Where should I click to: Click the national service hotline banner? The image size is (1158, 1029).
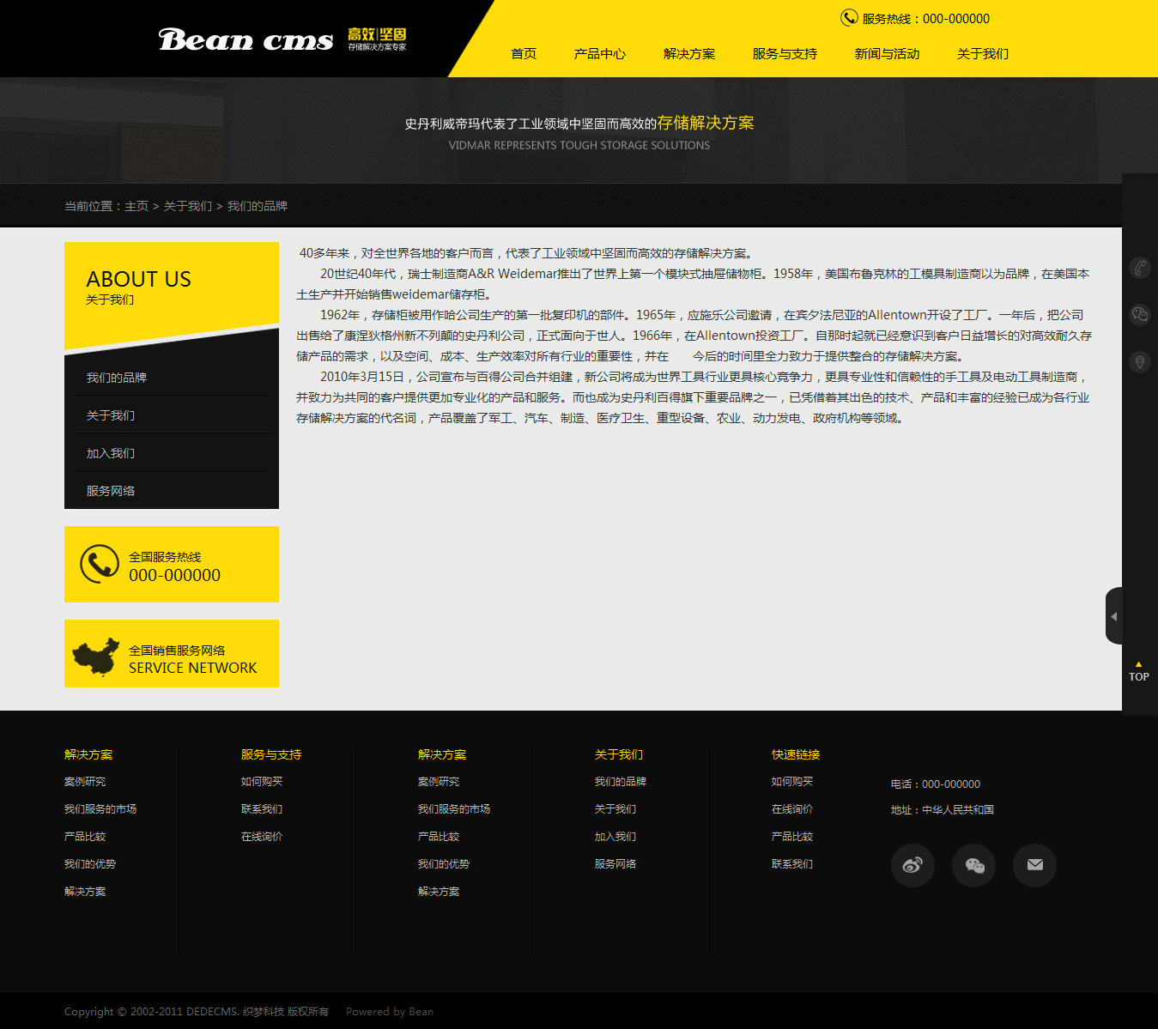click(x=172, y=565)
